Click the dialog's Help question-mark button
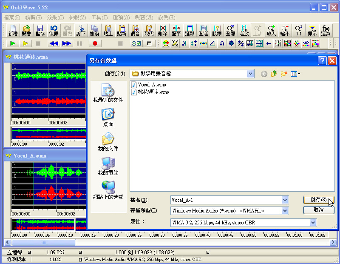Viewport: 340px width, 264px height. click(x=322, y=60)
